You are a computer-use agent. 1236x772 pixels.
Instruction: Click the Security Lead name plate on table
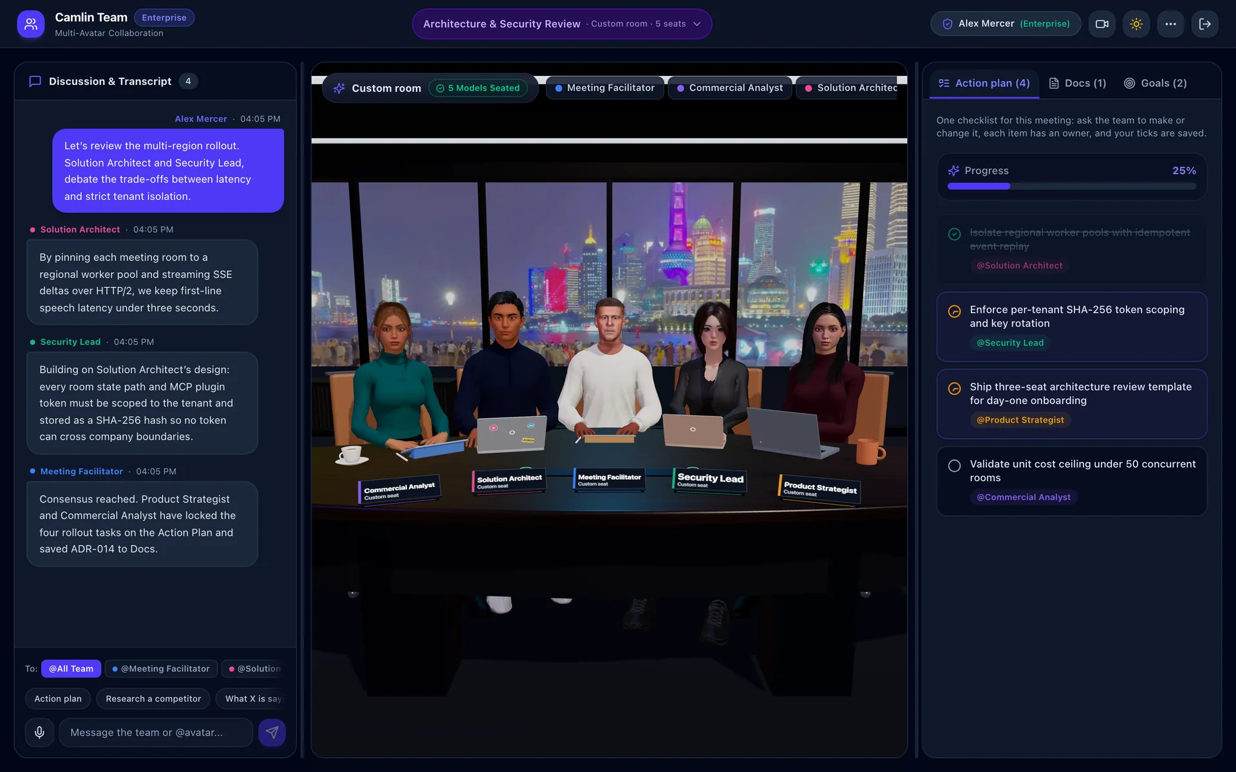point(710,480)
